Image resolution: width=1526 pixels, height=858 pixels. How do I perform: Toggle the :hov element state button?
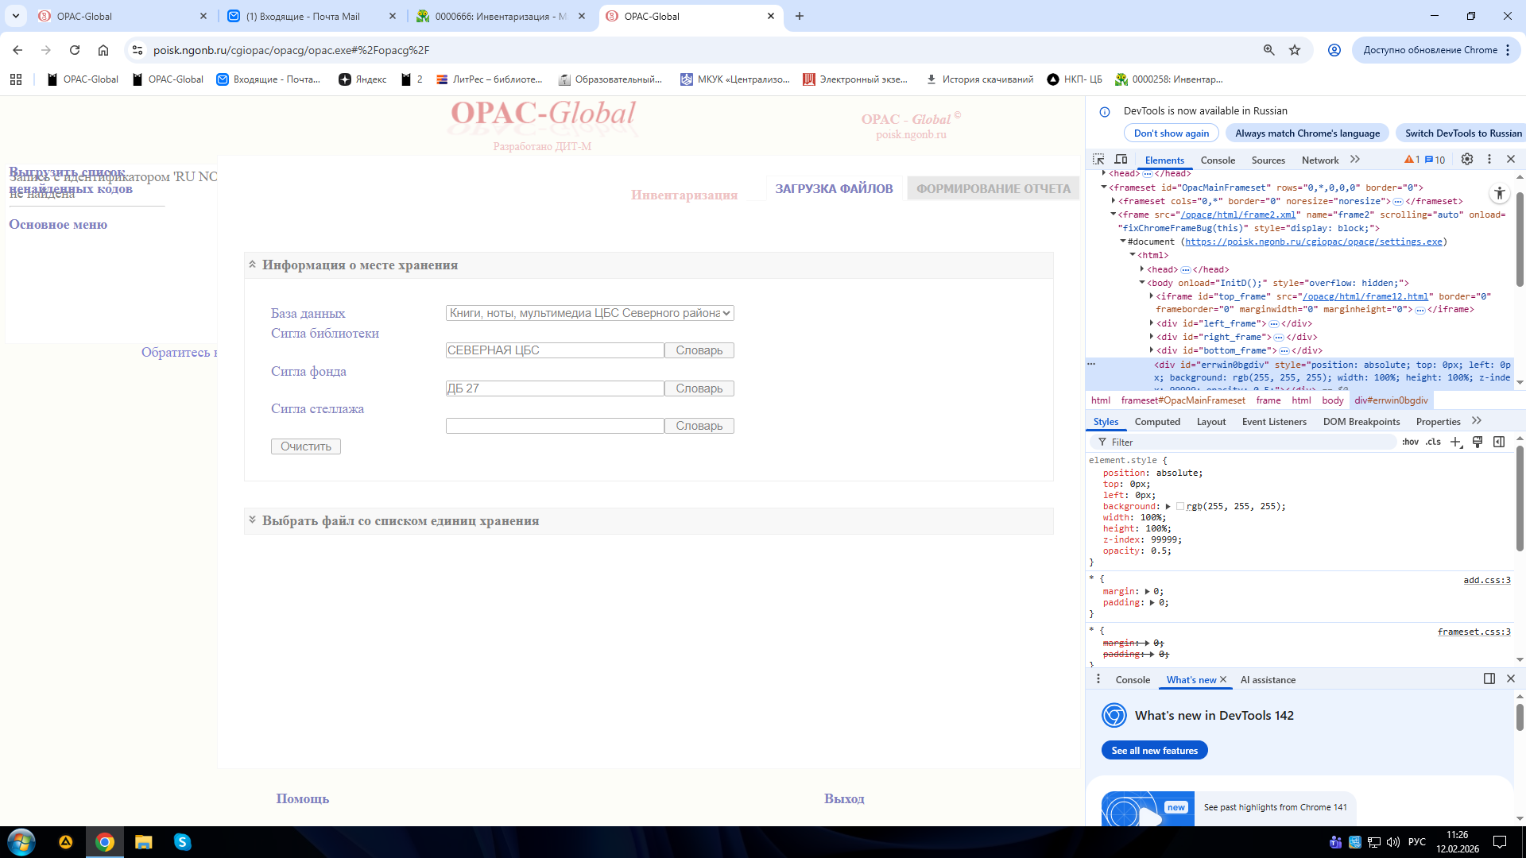(1410, 443)
